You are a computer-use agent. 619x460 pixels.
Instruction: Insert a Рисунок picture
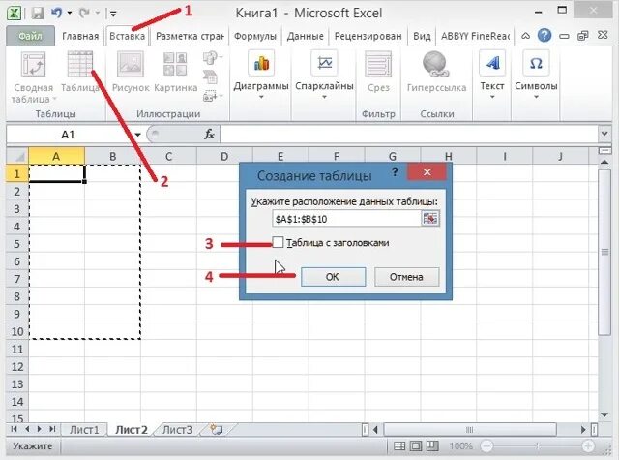pos(131,71)
